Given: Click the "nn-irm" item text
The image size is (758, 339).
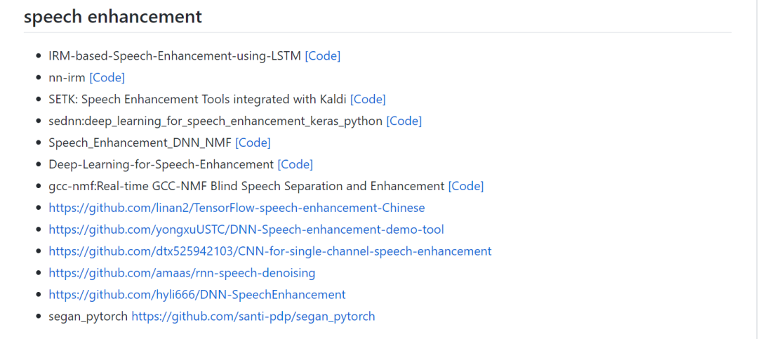Looking at the screenshot, I should 67,77.
